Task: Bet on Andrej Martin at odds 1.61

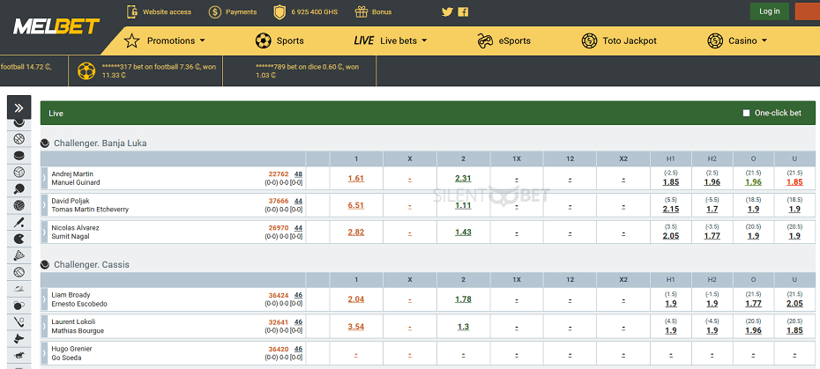Action: pyautogui.click(x=355, y=178)
